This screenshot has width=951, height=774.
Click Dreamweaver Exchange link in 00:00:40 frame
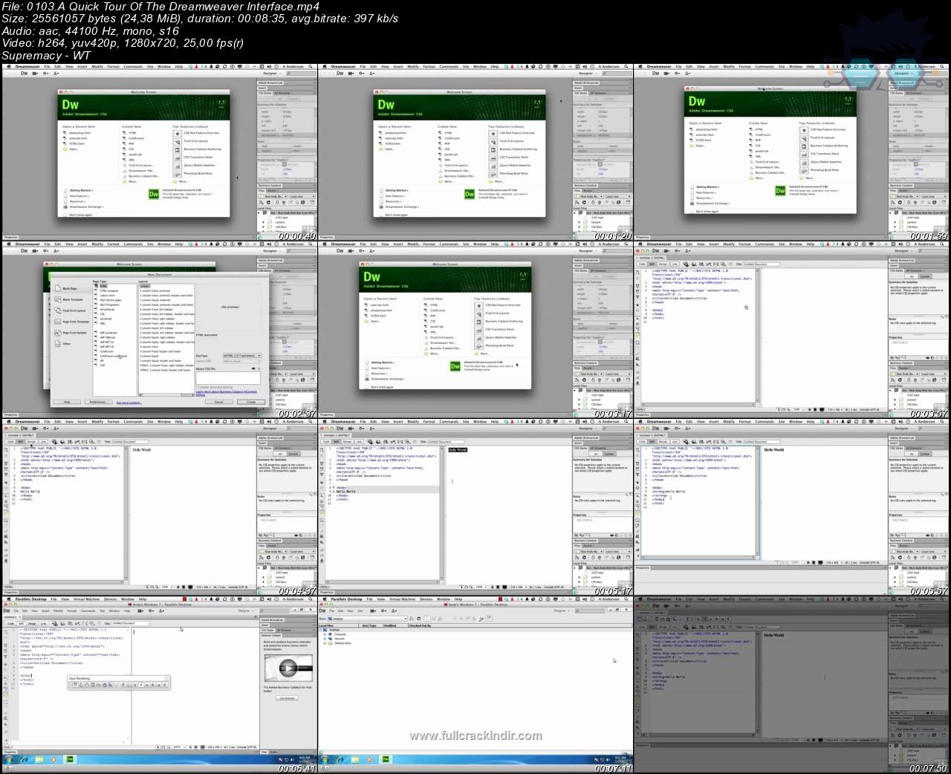(85, 206)
